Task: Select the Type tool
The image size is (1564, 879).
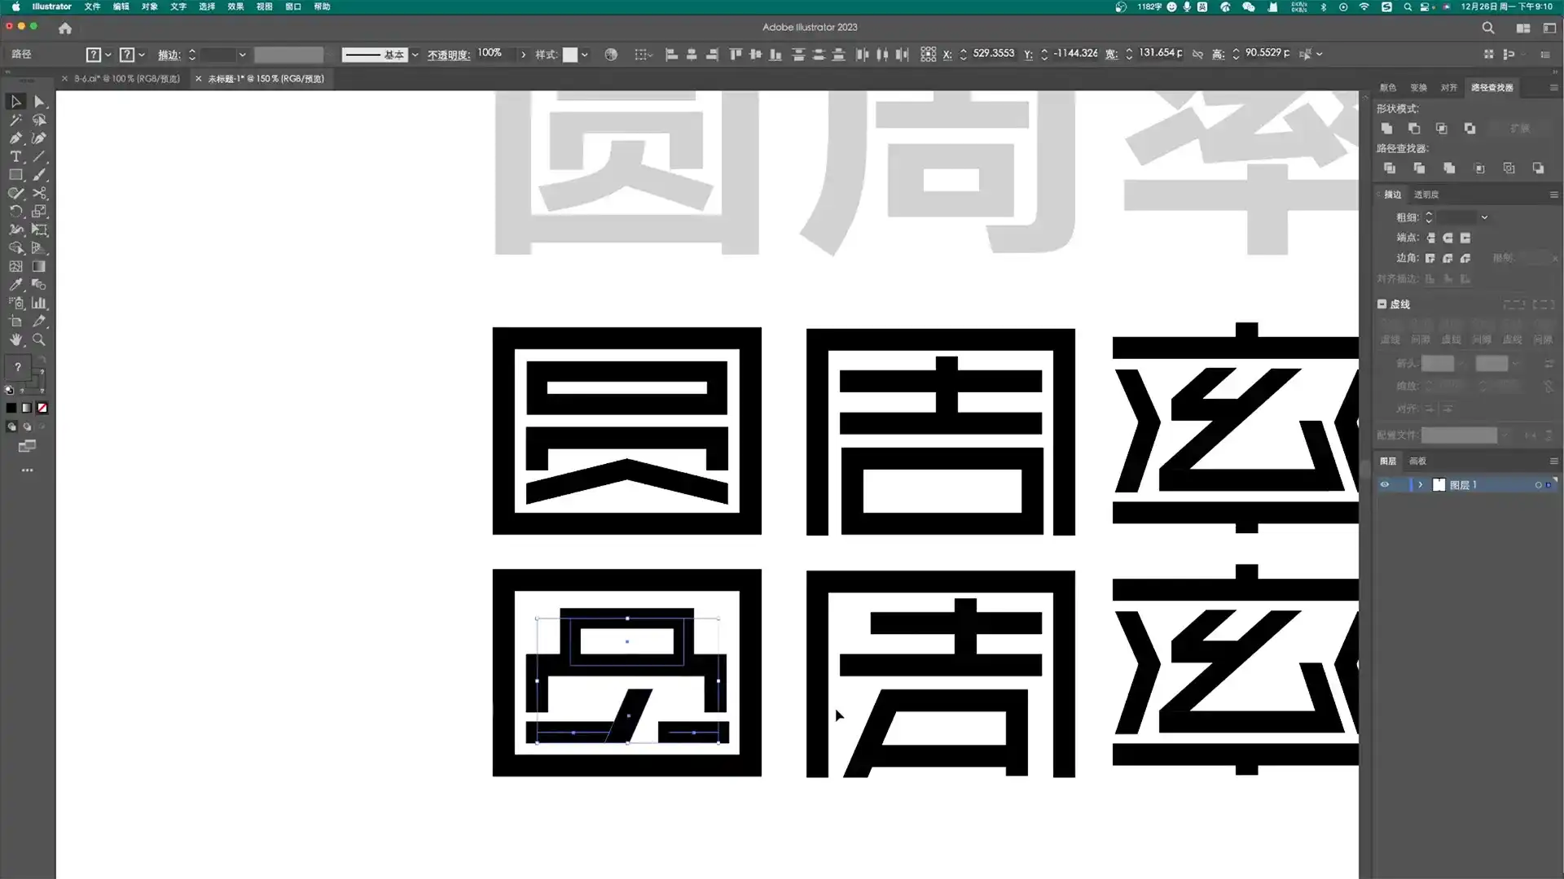Action: point(16,156)
